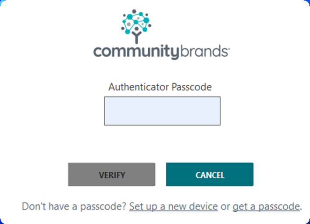The width and height of the screenshot is (310, 224).
Task: Focus the Authenticator Passcode input field
Action: click(162, 111)
